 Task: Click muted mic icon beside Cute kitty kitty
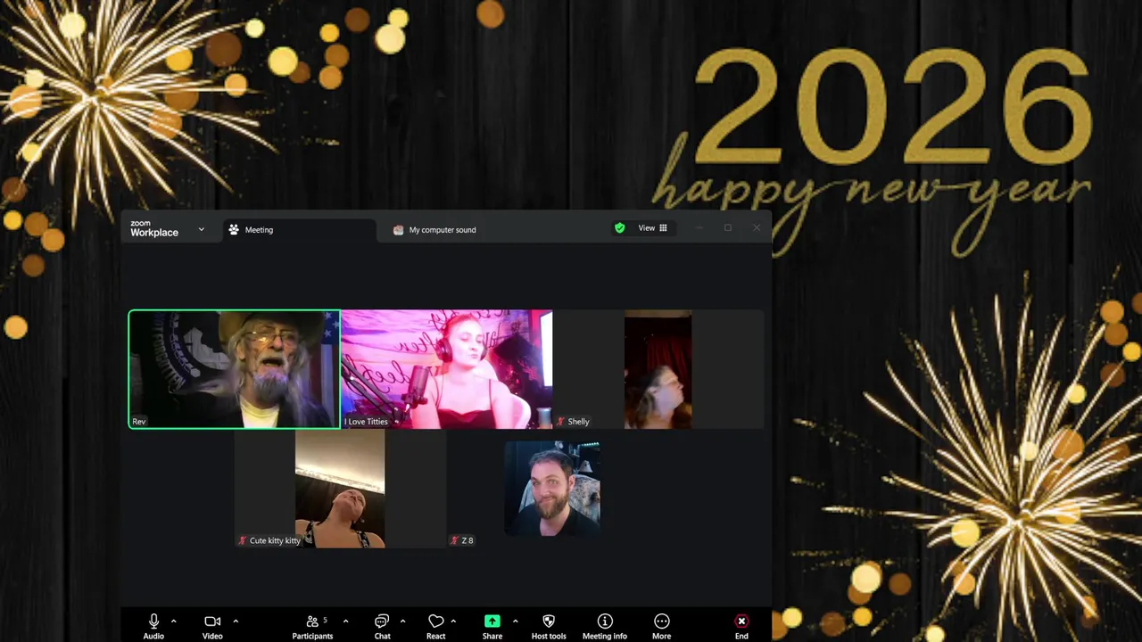coord(243,540)
